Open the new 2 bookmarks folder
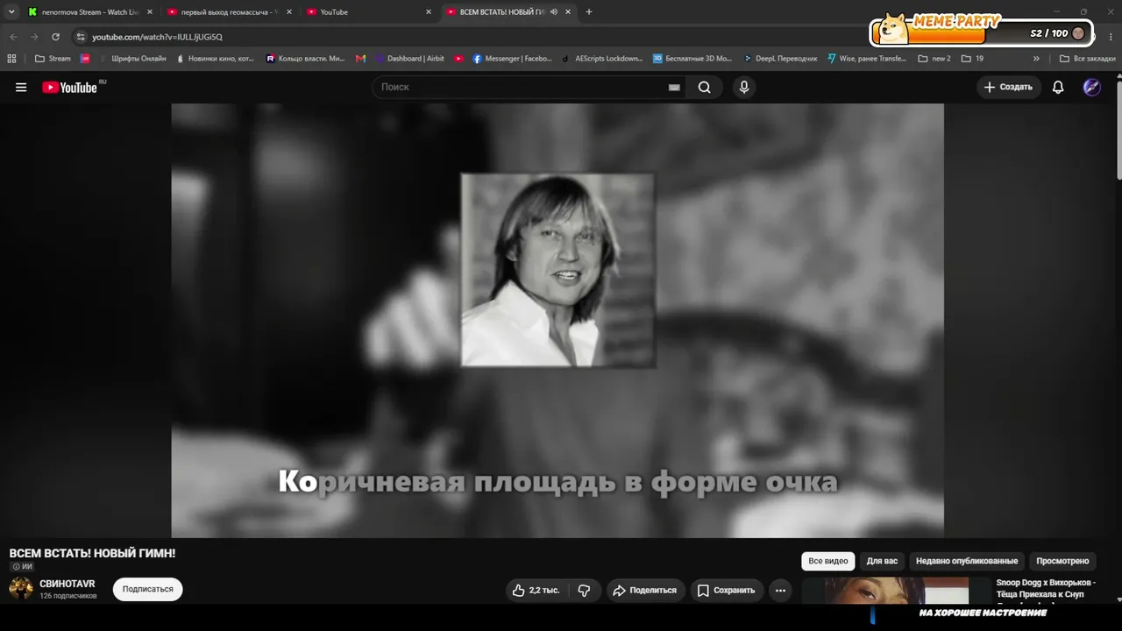This screenshot has height=631, width=1122. click(934, 59)
